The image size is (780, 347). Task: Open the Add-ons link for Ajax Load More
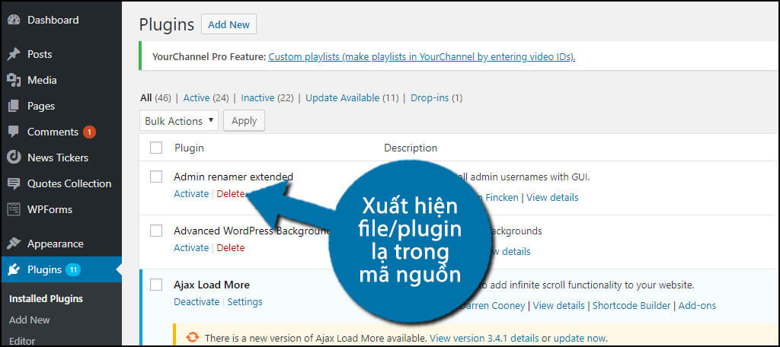point(697,306)
